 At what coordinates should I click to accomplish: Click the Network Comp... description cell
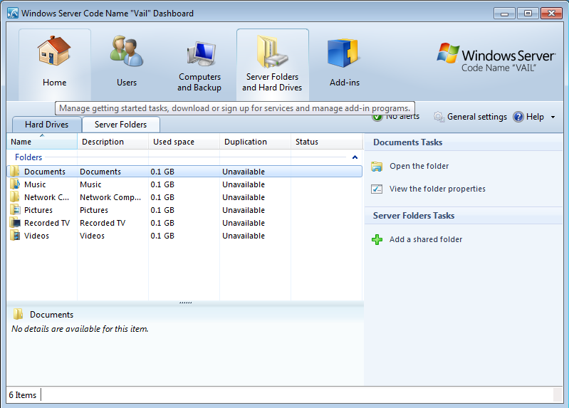tap(110, 197)
